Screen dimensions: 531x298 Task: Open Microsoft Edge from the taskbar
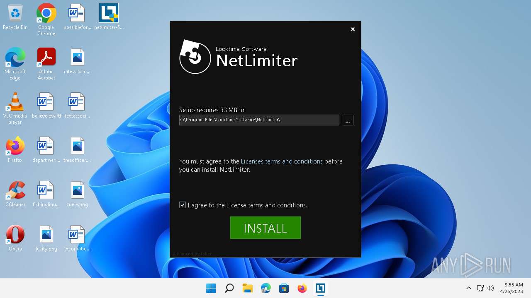pyautogui.click(x=265, y=288)
